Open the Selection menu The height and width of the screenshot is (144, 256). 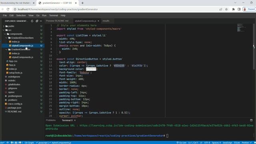(x=21, y=16)
